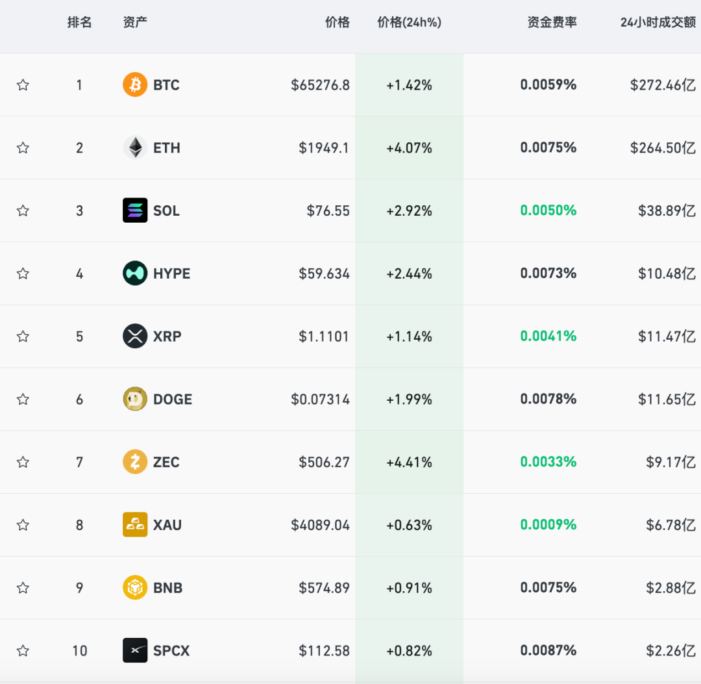Sort by 资金费率 column header
Image resolution: width=701 pixels, height=684 pixels.
pos(552,22)
